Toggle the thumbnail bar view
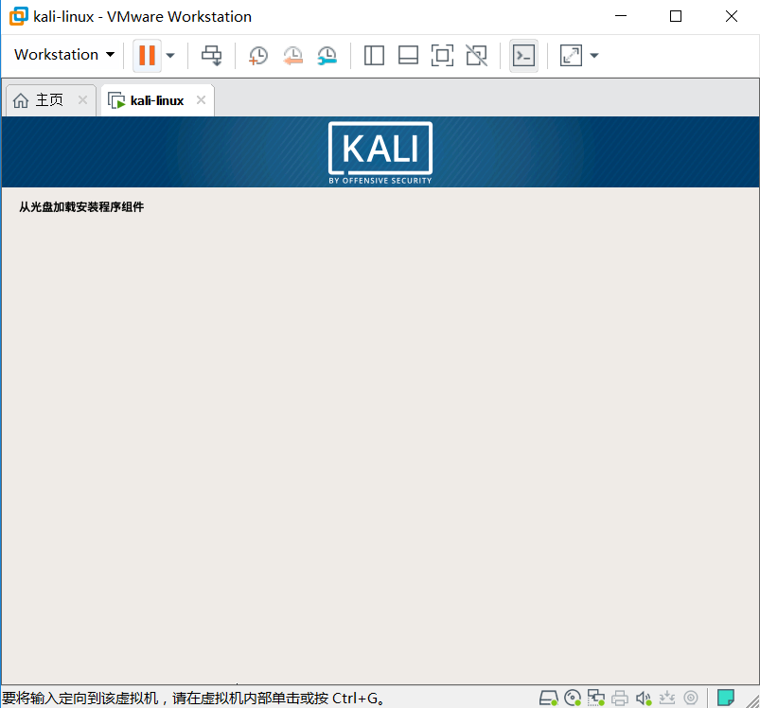The height and width of the screenshot is (708, 760). (408, 55)
